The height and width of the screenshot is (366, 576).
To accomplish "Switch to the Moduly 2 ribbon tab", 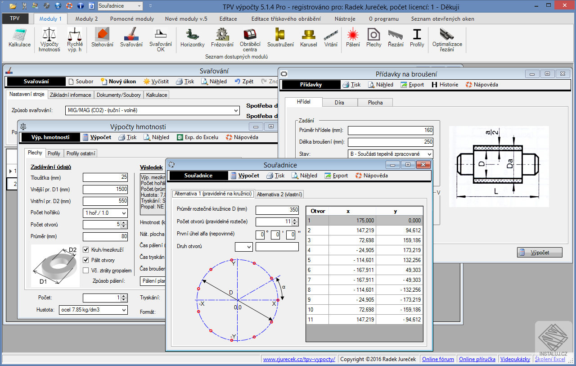I will (86, 19).
